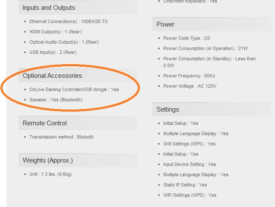
Task: Click the Transmission method Blutooth line
Action: tap(61, 137)
